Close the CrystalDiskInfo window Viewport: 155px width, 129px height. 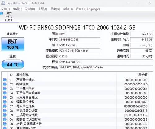(x=150, y=3)
